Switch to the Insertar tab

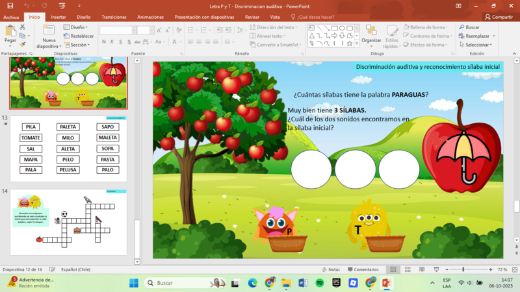tap(58, 17)
